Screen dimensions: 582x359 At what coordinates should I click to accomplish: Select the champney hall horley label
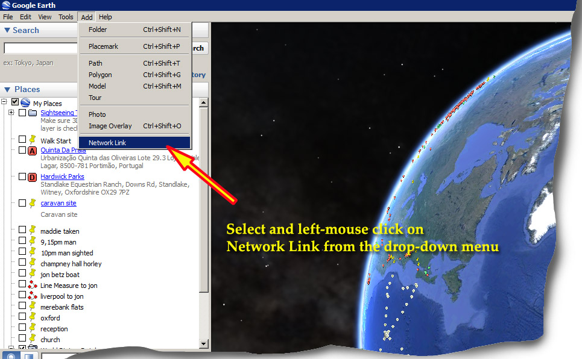[71, 264]
